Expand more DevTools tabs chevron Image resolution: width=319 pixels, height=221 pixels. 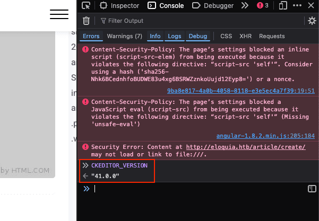(x=245, y=5)
